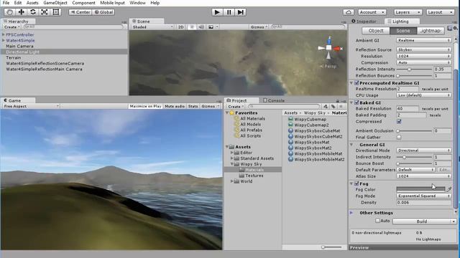Image resolution: width=460 pixels, height=258 pixels.
Task: Click search by label icon in Project
Action: tap(333, 107)
